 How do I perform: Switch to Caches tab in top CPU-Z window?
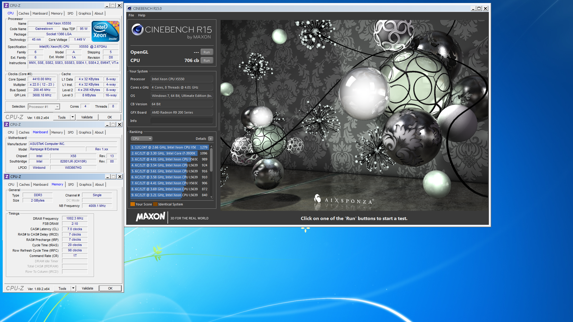pyautogui.click(x=24, y=13)
